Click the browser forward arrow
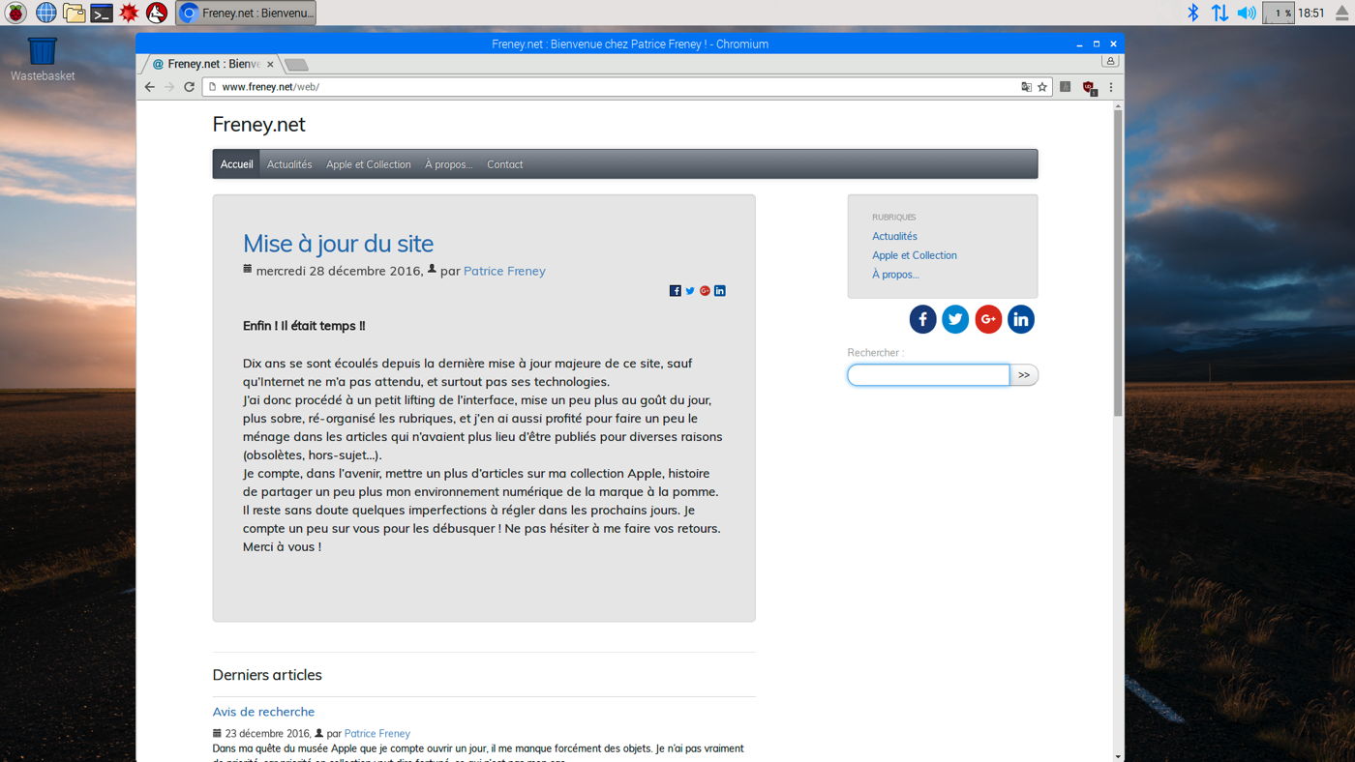 click(169, 86)
